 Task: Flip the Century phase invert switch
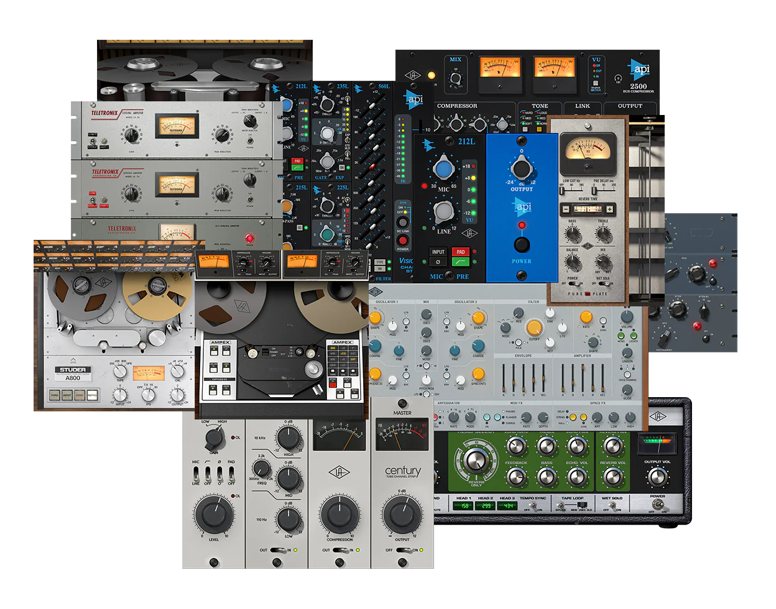tap(219, 474)
